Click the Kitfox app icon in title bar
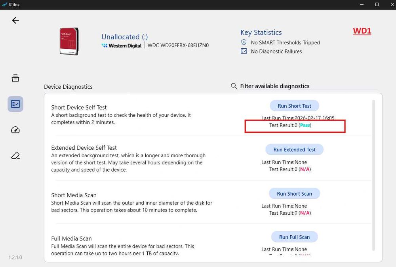 [4, 4]
